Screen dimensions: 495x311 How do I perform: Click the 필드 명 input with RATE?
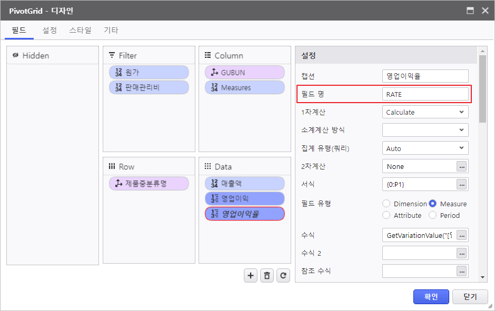[x=425, y=94]
